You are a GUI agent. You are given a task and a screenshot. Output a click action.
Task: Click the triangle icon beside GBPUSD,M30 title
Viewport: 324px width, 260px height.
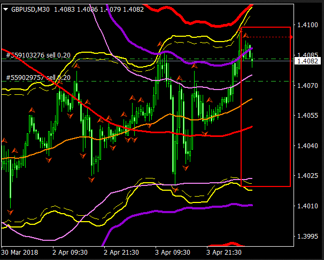pos(5,9)
